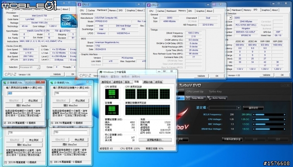Click the CPU usage history graph in Task Manager

click(x=147, y=94)
